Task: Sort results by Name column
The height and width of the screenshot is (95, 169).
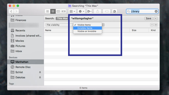Action: (48, 30)
